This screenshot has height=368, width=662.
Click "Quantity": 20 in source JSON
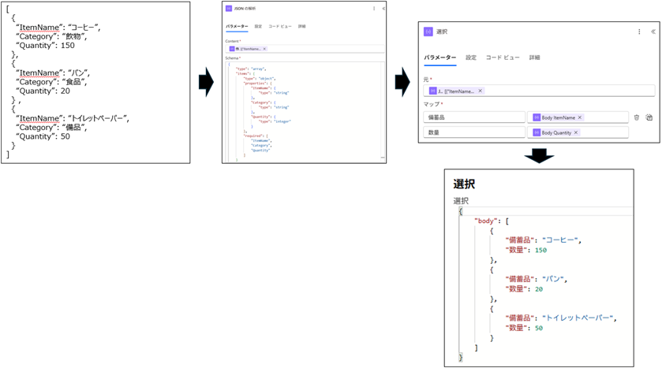point(43,91)
